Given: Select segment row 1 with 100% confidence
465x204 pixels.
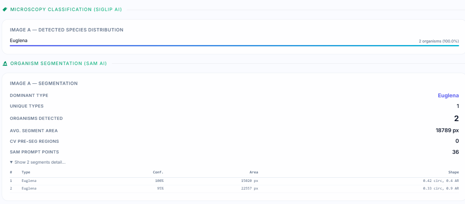Looking at the screenshot, I should (x=234, y=181).
